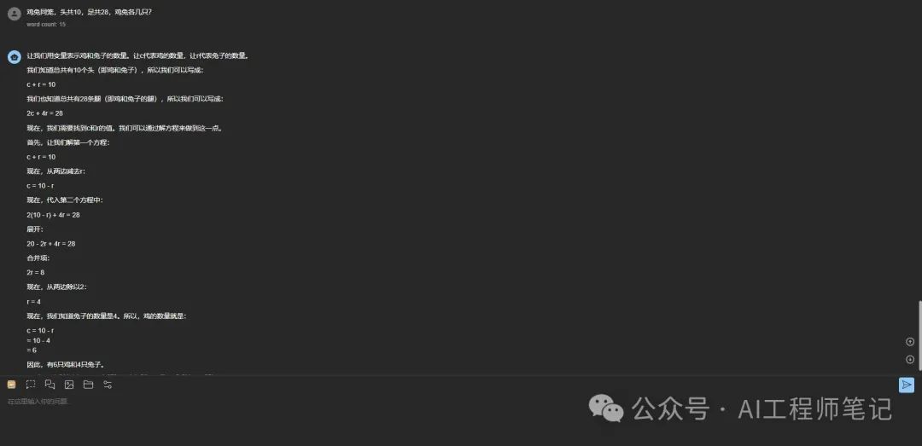Open the sliders settings icon
The image size is (922, 446).
pos(108,385)
